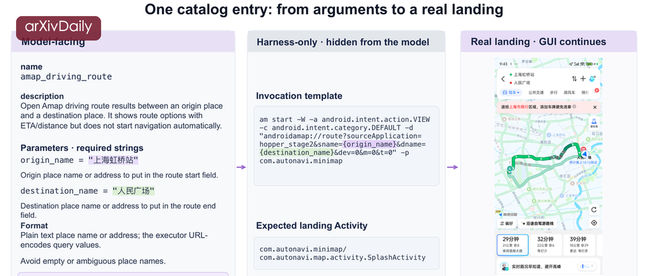The width and height of the screenshot is (648, 276).
Task: Click the "Format" heading
Action: [x=34, y=225]
